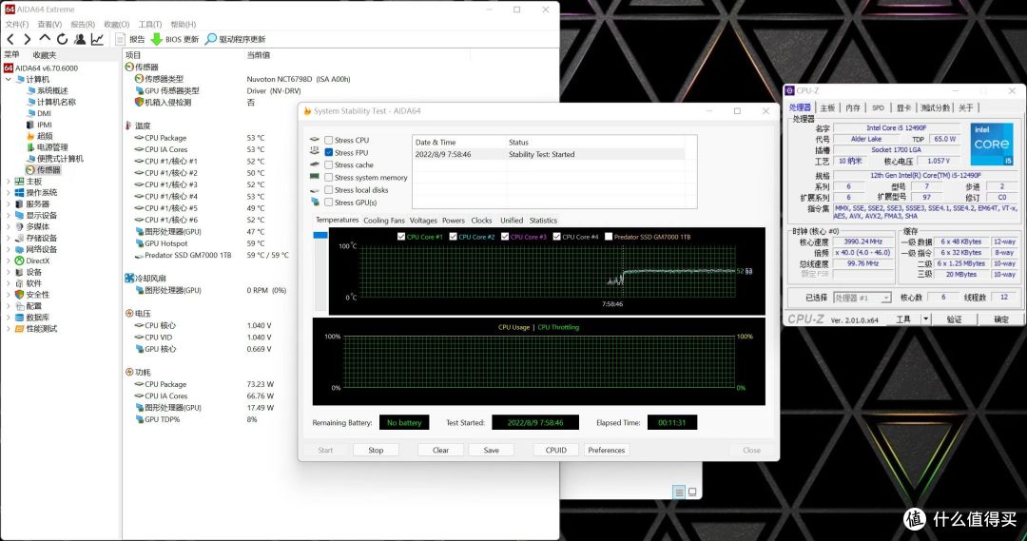1027x541 pixels.
Task: Expand the 服务器 tree node
Action: tap(9, 204)
